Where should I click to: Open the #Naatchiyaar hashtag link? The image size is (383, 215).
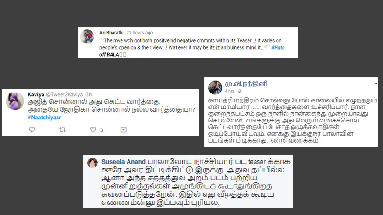pyautogui.click(x=44, y=117)
